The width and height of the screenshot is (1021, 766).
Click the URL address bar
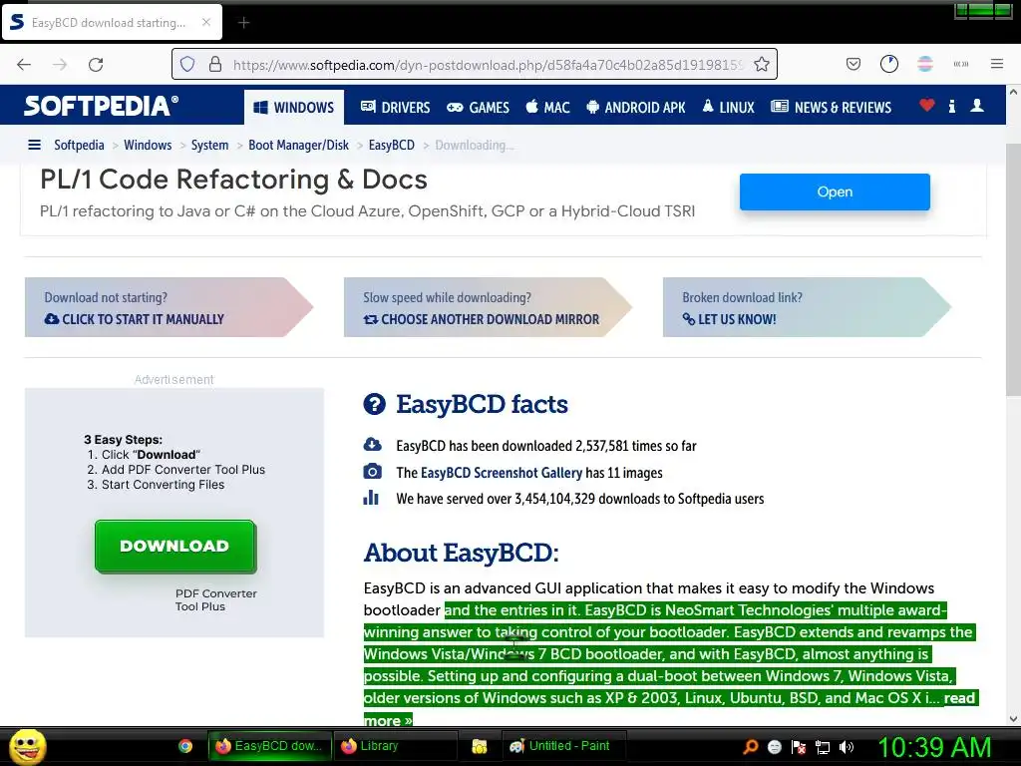[475, 64]
